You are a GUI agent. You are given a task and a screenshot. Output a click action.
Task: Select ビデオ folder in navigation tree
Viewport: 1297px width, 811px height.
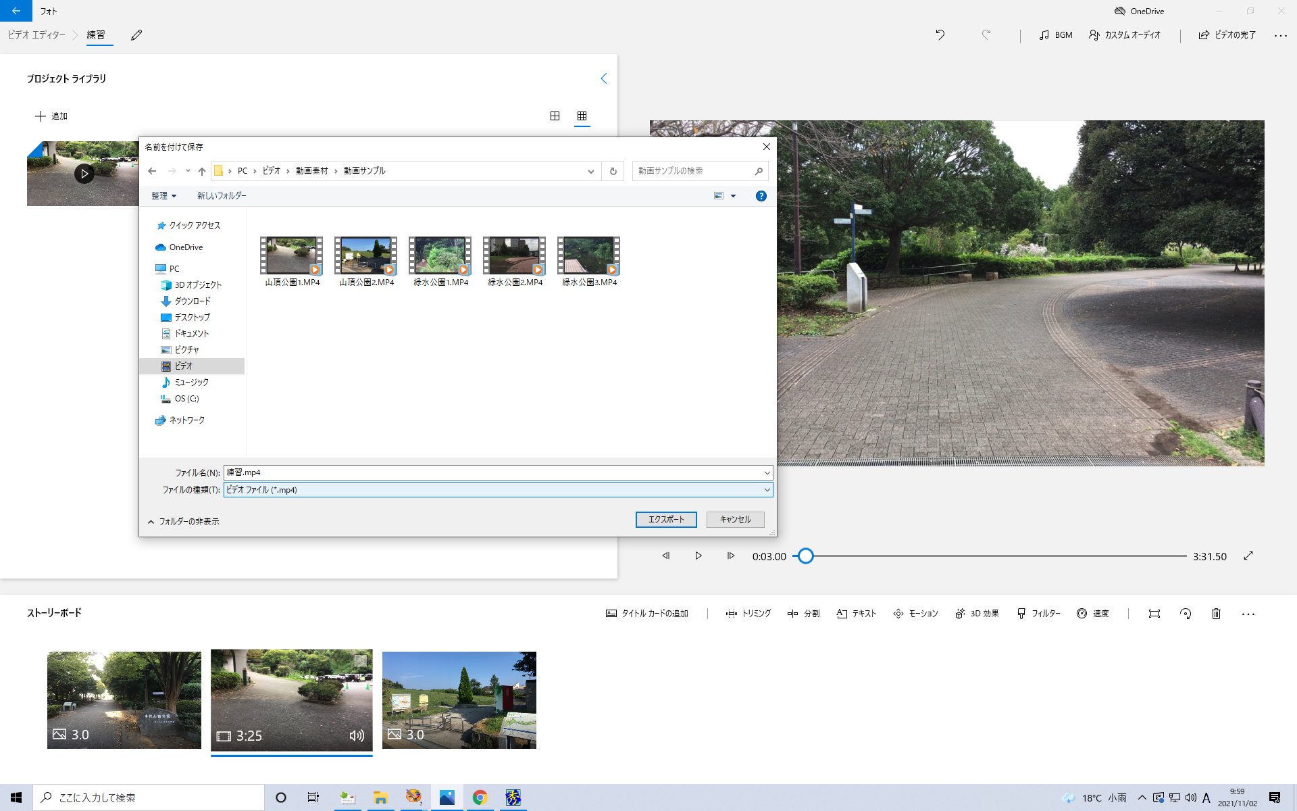(184, 366)
